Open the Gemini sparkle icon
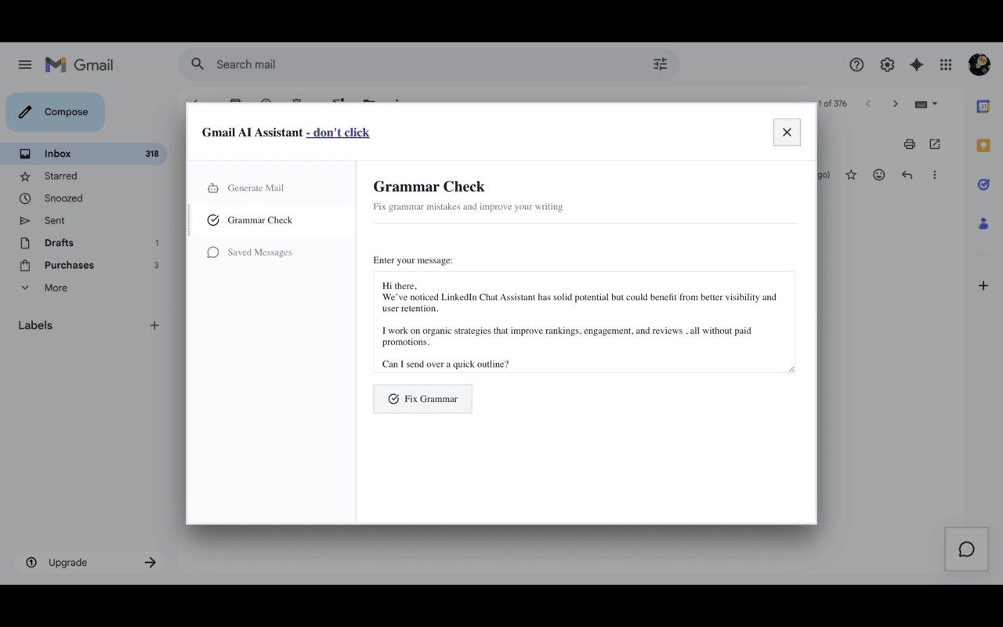 pos(916,64)
